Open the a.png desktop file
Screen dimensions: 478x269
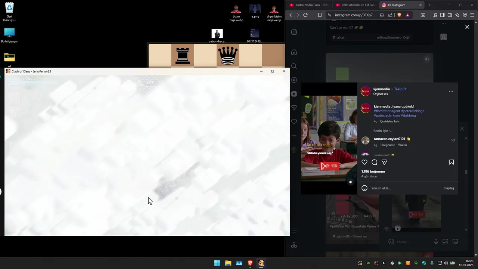(255, 11)
